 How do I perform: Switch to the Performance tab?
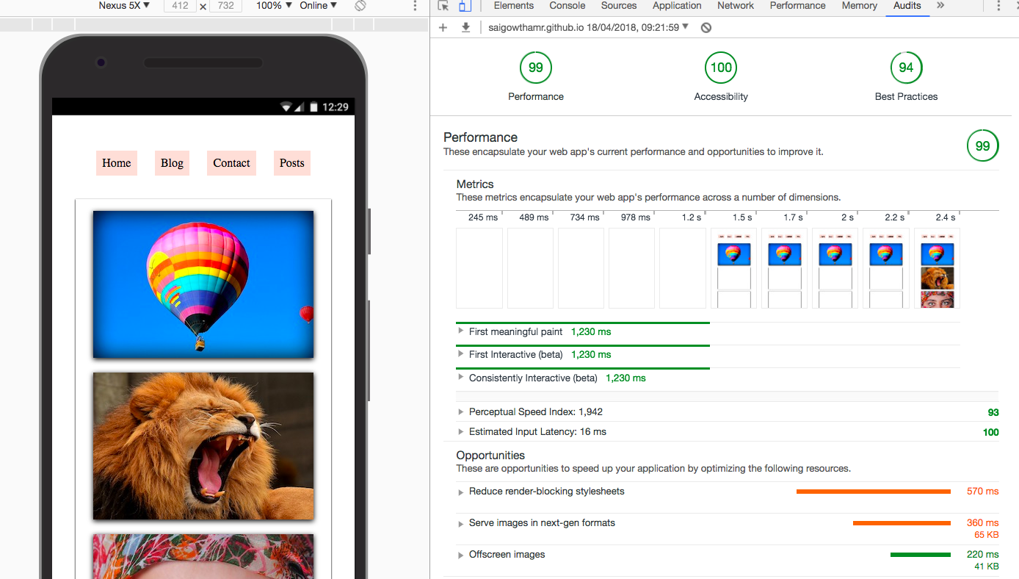coord(798,6)
